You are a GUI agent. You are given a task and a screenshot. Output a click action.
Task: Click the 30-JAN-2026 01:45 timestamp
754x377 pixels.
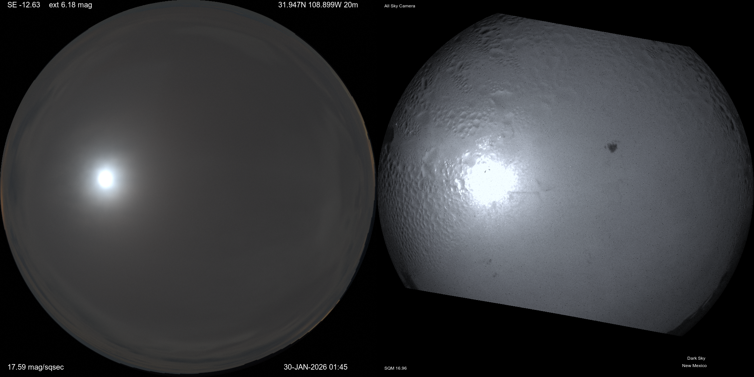[x=315, y=367]
